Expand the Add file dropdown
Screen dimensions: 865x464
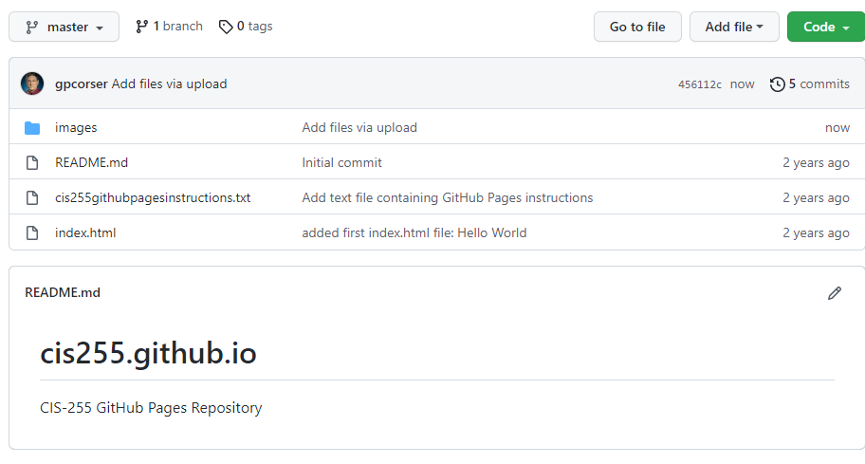point(734,27)
